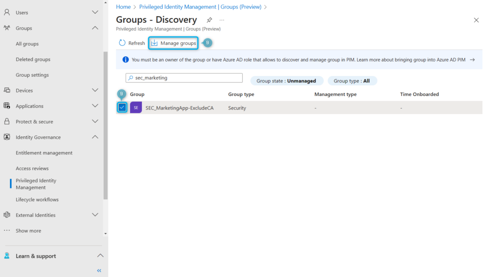This screenshot has height=277, width=489.
Task: Open the more options ellipsis by title
Action: (x=222, y=20)
